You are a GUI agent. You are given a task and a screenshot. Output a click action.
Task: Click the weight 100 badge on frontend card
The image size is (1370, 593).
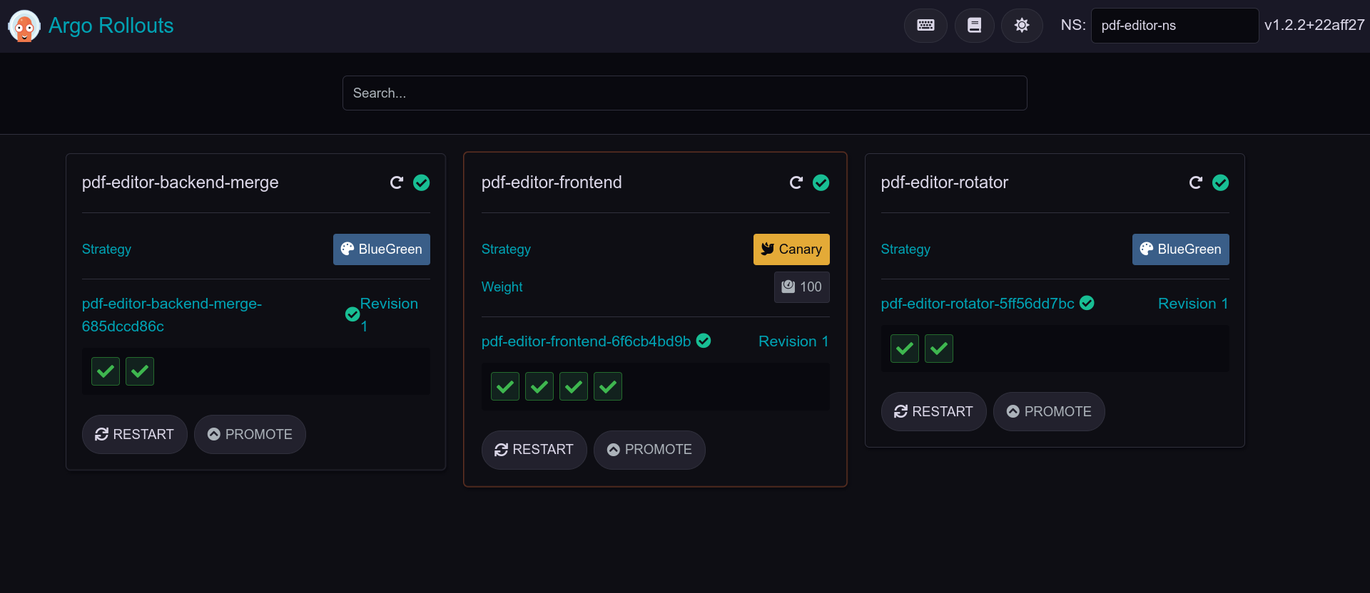click(x=802, y=287)
